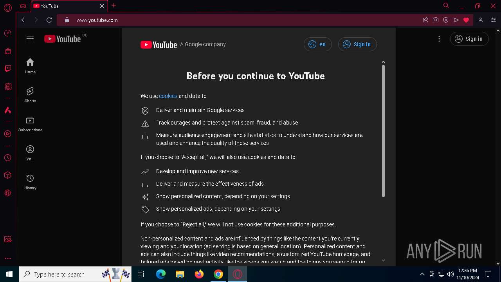Go to YouTube Home
Screen dimensions: 501x282
[x=30, y=66]
